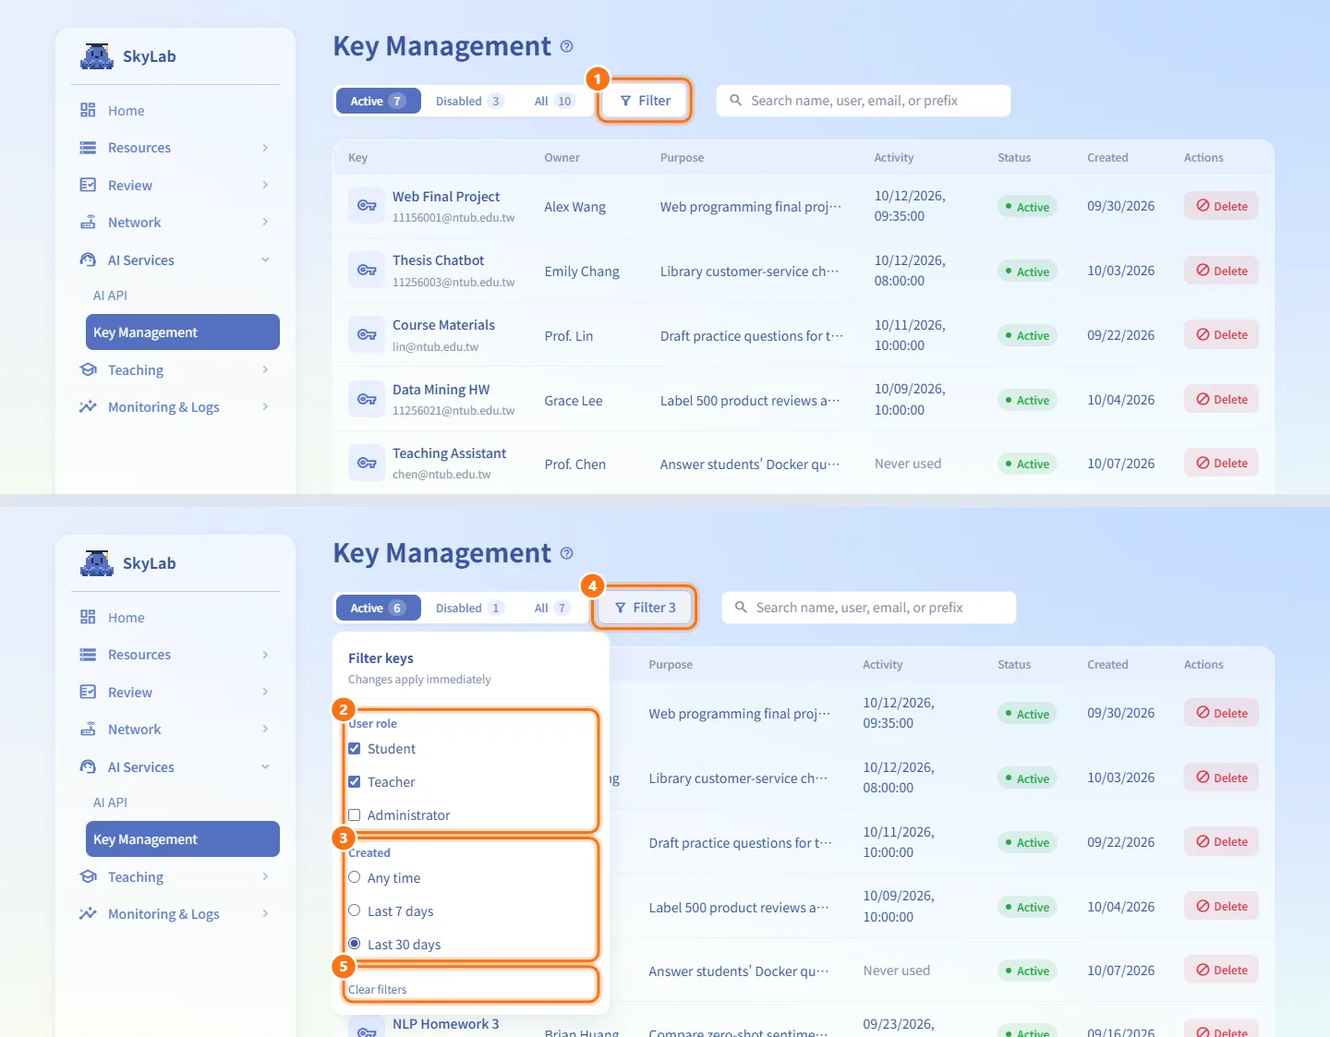
Task: Open the Filter button with no count
Action: [x=646, y=101]
